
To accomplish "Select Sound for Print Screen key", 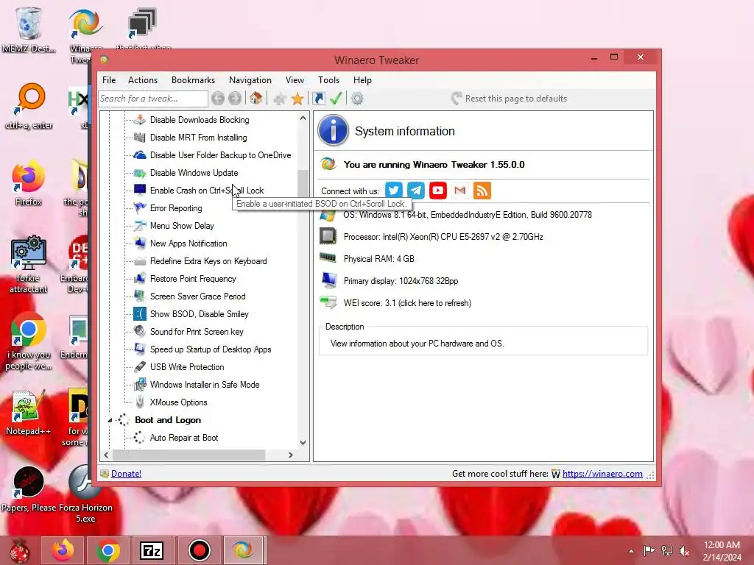I will tap(197, 332).
